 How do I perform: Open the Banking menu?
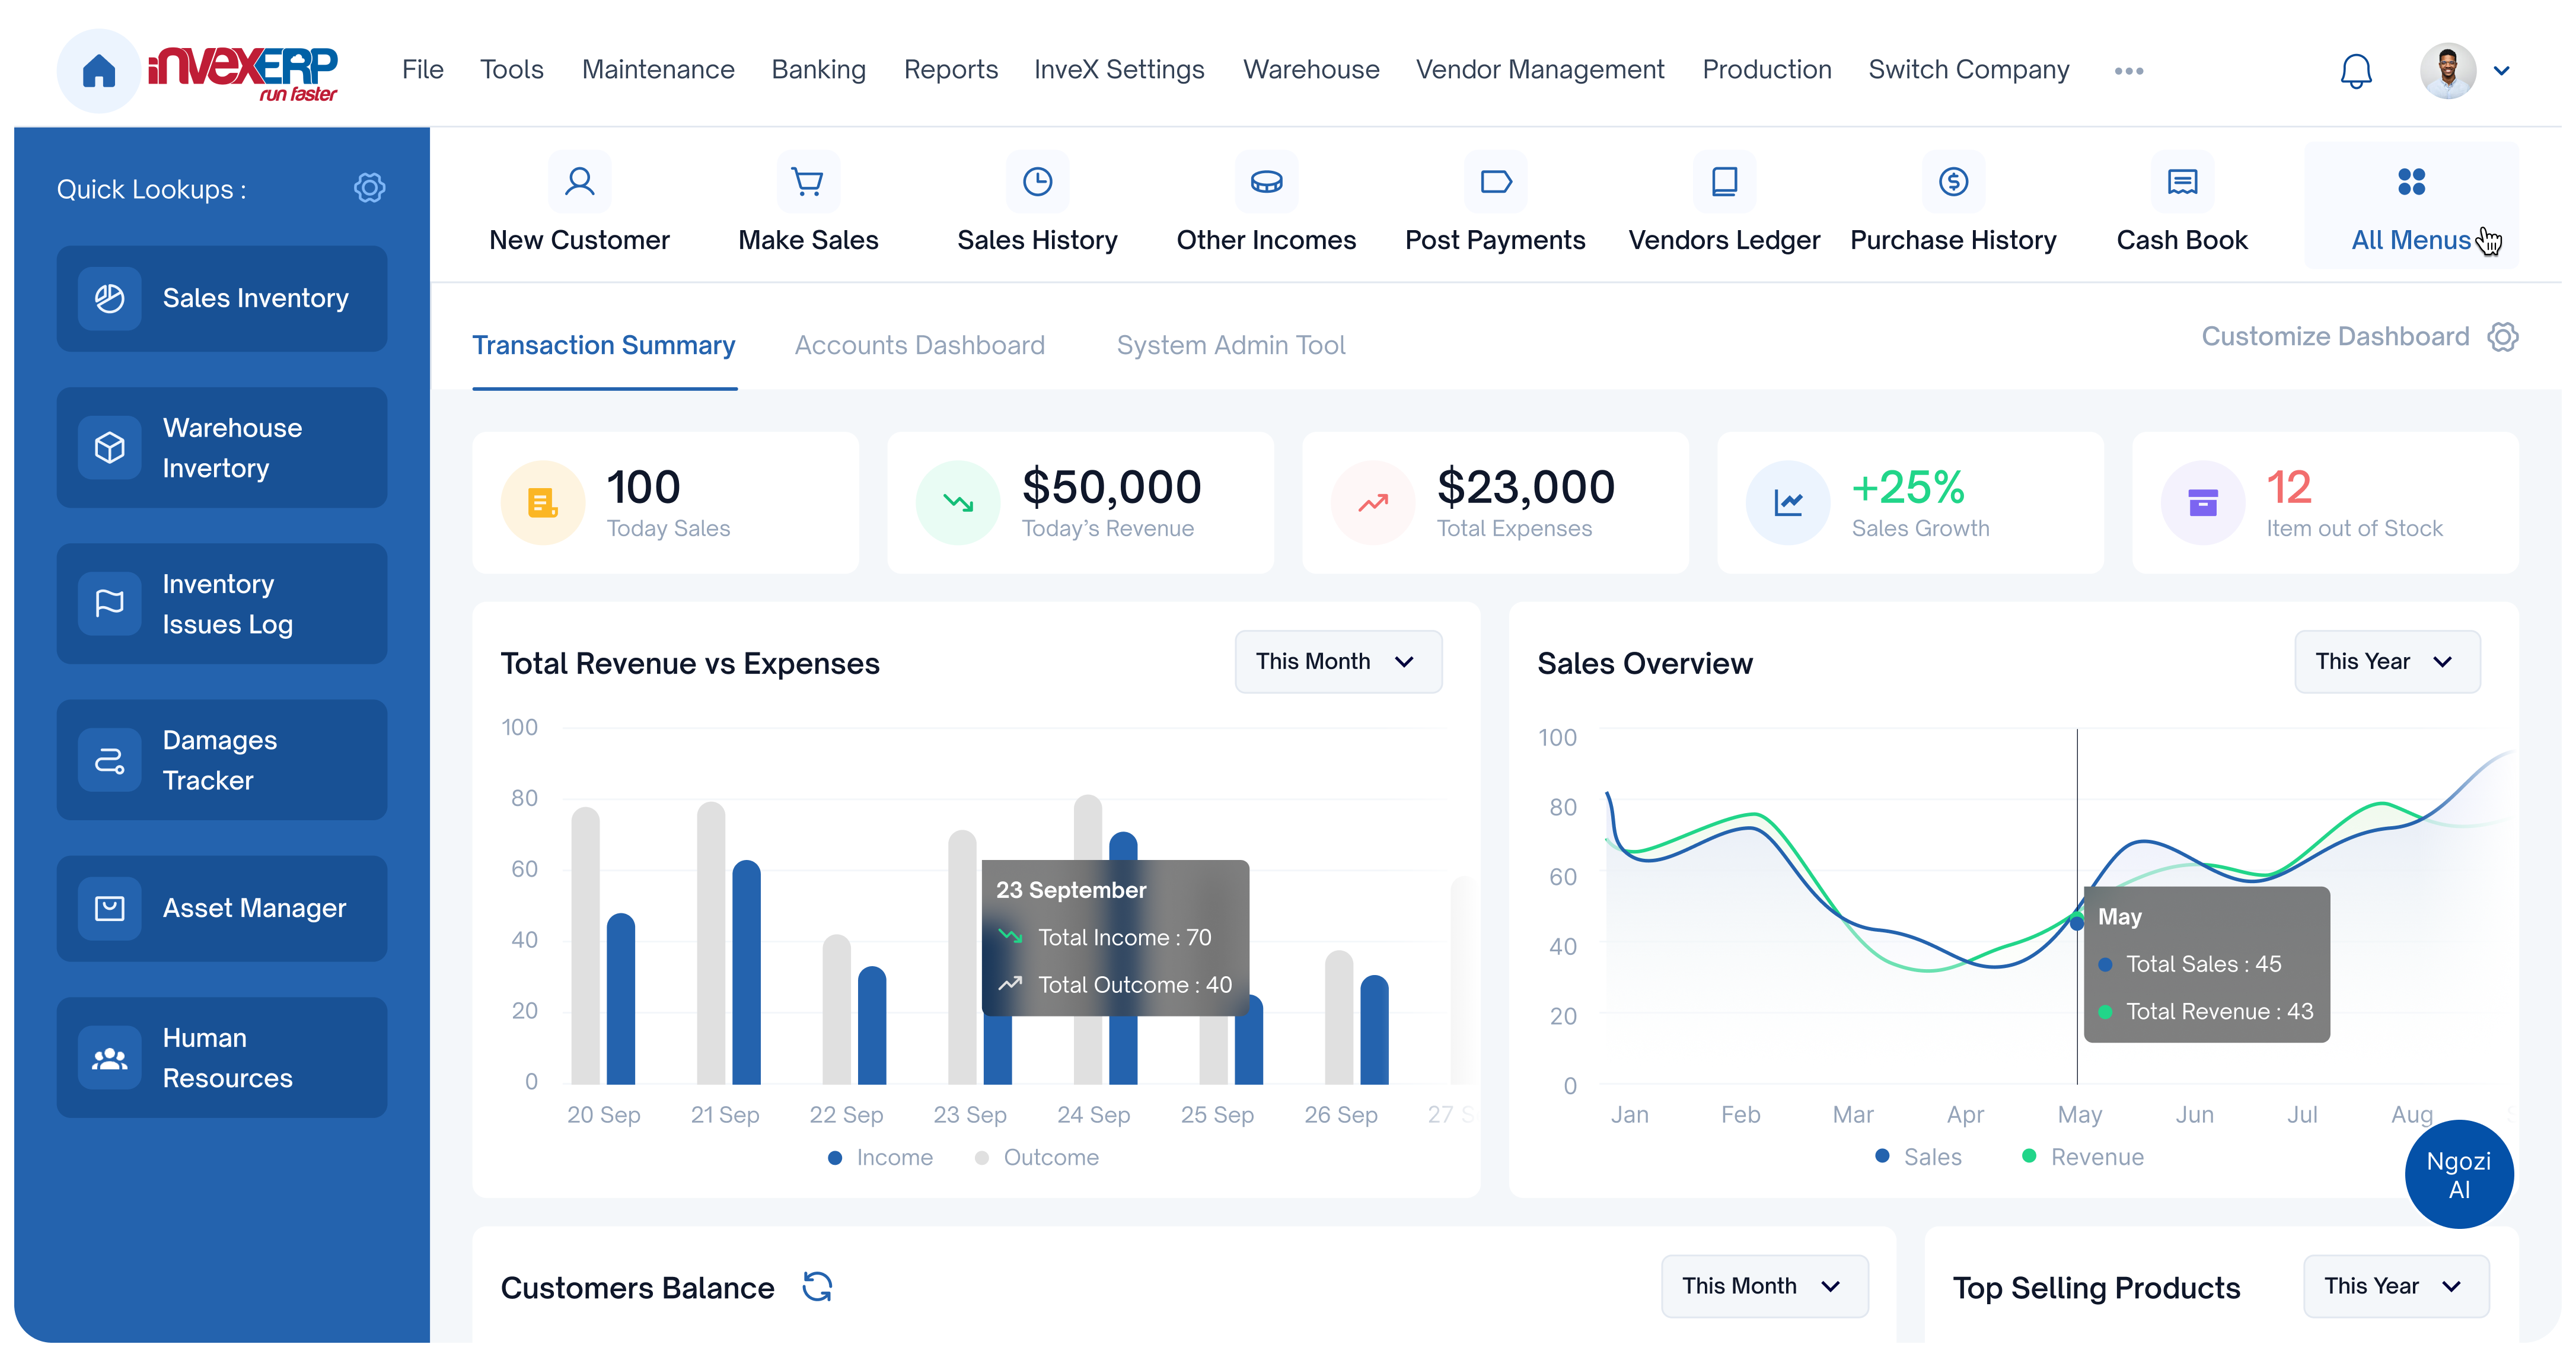(818, 69)
